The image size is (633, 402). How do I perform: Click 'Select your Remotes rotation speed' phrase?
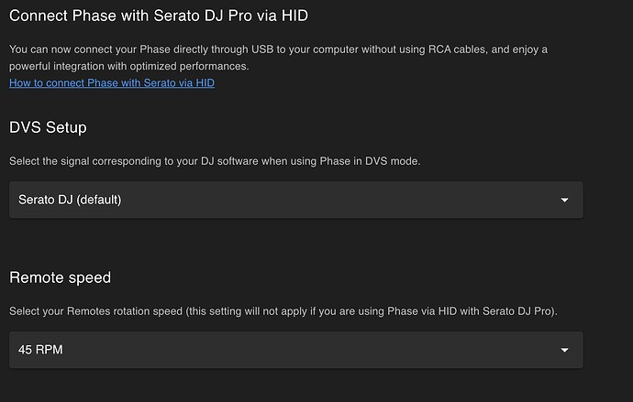[x=95, y=311]
